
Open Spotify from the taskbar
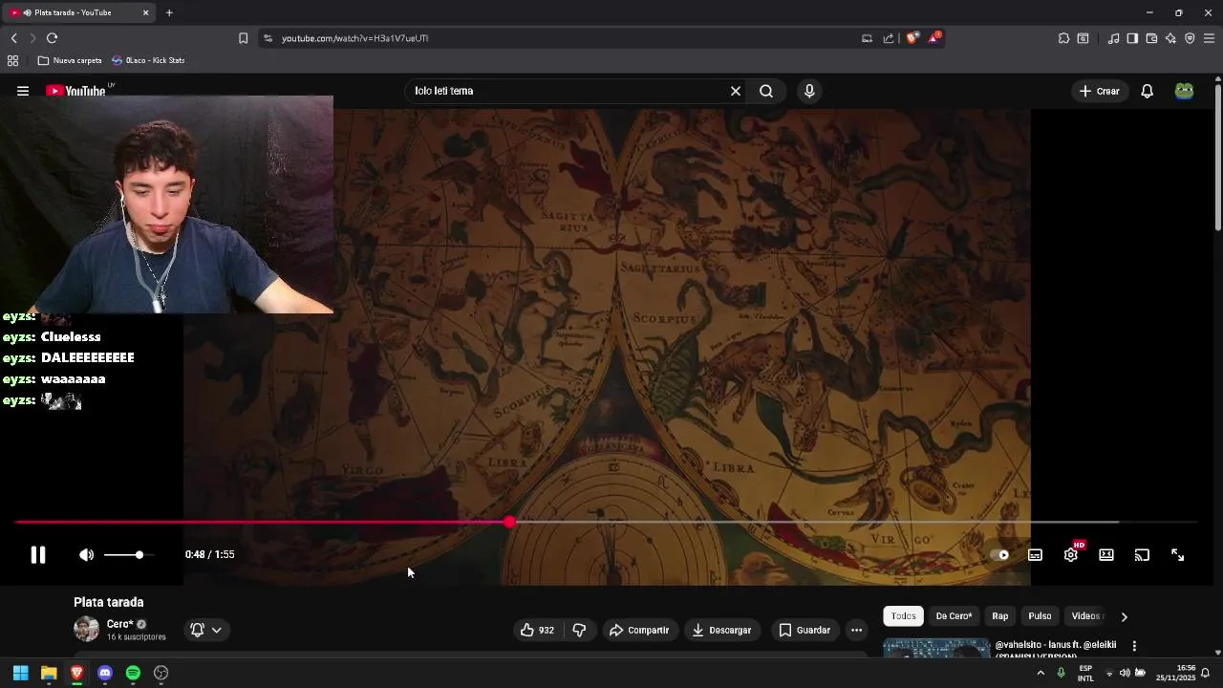[133, 673]
